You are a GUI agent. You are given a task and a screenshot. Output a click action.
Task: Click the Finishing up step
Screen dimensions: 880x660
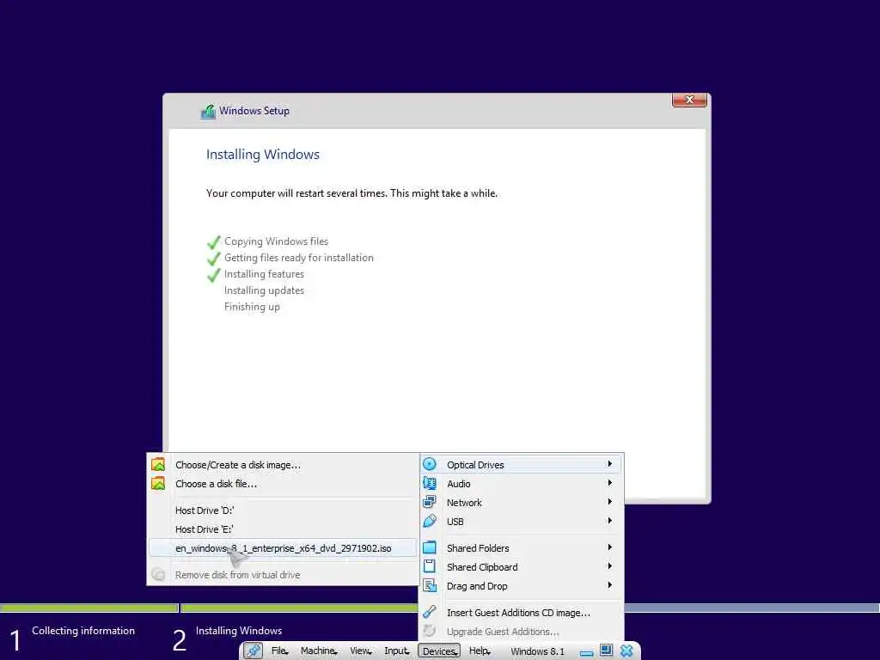(252, 307)
